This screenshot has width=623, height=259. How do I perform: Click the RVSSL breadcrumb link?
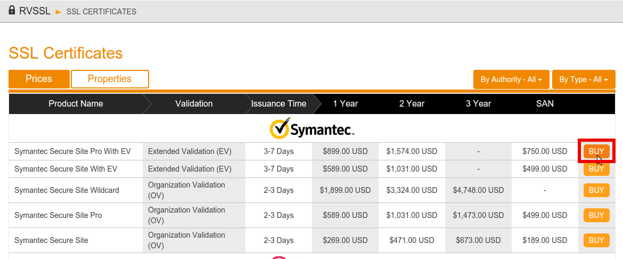pos(35,11)
